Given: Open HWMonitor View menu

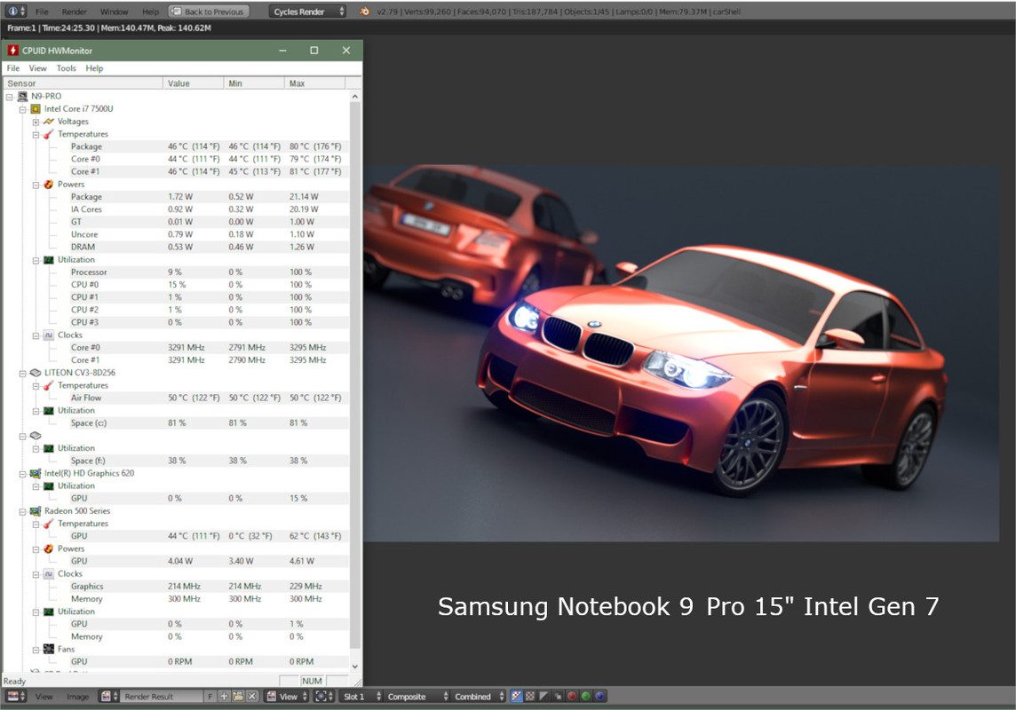Looking at the screenshot, I should [x=37, y=68].
